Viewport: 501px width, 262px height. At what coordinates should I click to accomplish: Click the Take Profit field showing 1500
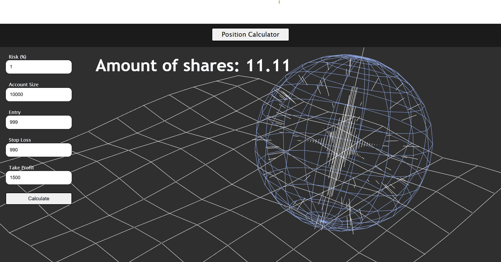click(x=39, y=178)
